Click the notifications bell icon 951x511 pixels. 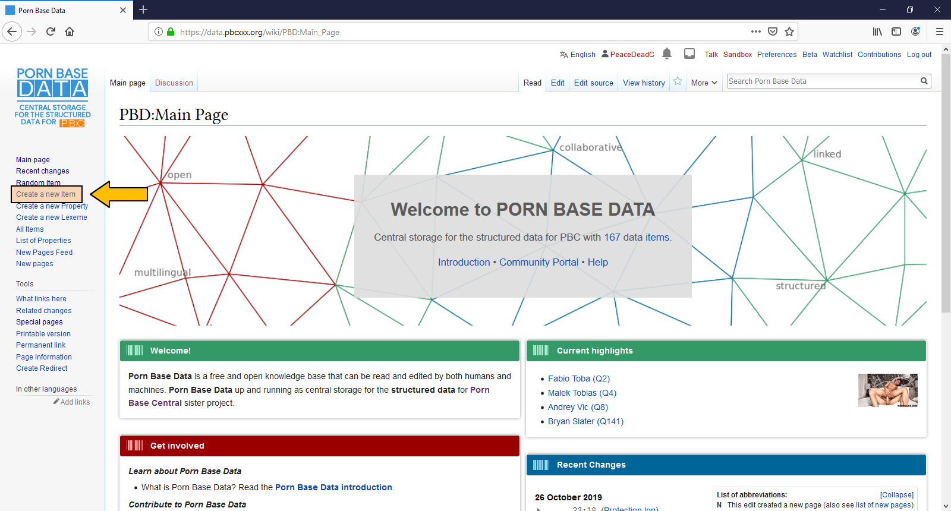point(667,53)
